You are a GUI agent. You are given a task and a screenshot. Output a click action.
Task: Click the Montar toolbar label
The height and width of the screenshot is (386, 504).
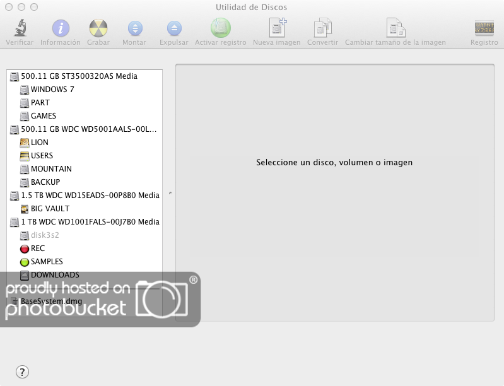pos(134,42)
